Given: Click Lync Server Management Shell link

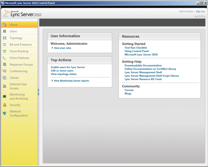Looking at the screenshot, I should pyautogui.click(x=143, y=72).
